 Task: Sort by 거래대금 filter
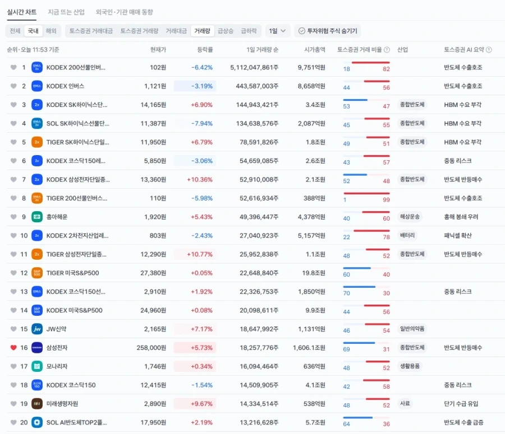point(176,31)
